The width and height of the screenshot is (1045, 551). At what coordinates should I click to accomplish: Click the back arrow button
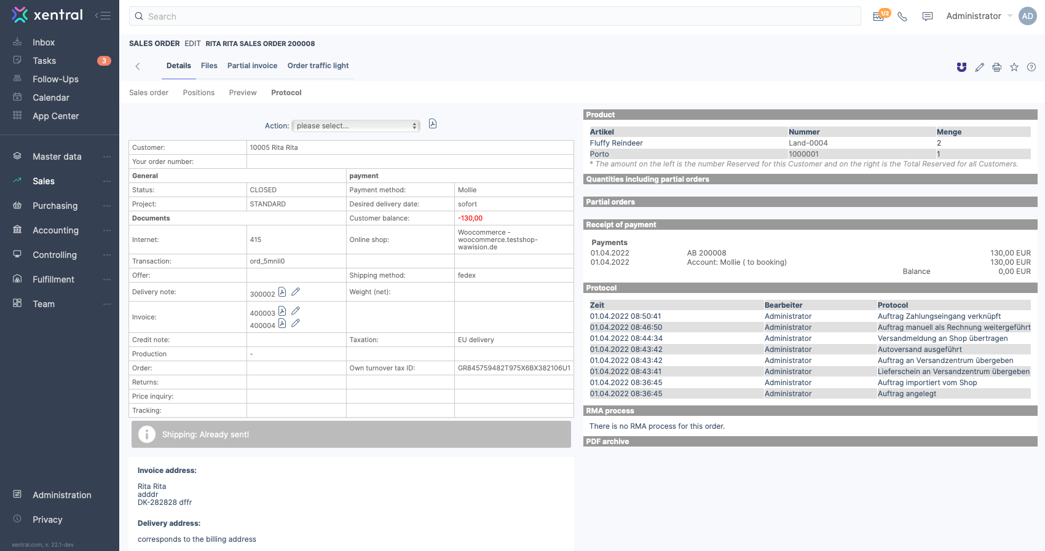138,66
